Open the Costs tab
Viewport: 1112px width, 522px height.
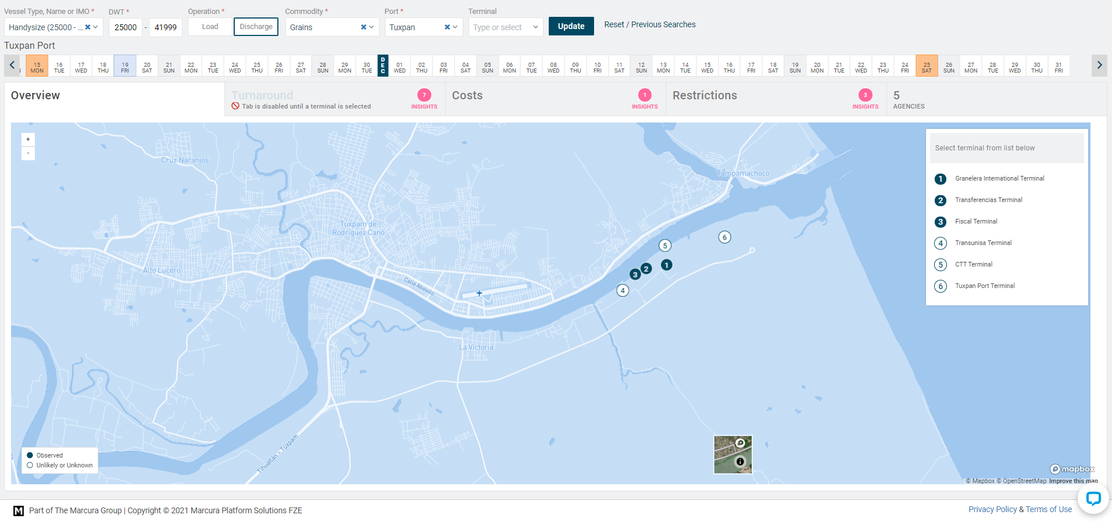click(467, 95)
